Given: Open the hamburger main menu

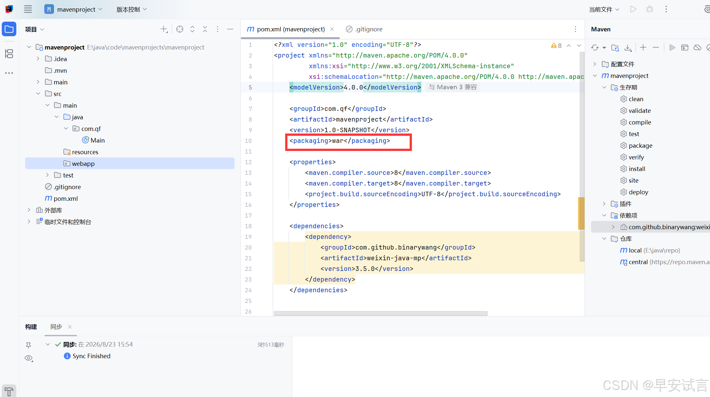Looking at the screenshot, I should pos(28,9).
